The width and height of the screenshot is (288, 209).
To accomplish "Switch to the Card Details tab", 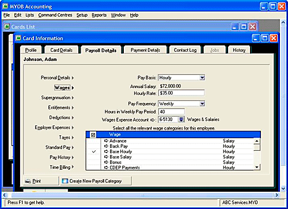I will pyautogui.click(x=62, y=50).
